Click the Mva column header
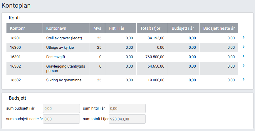This screenshot has width=255, height=131. pos(97,28)
